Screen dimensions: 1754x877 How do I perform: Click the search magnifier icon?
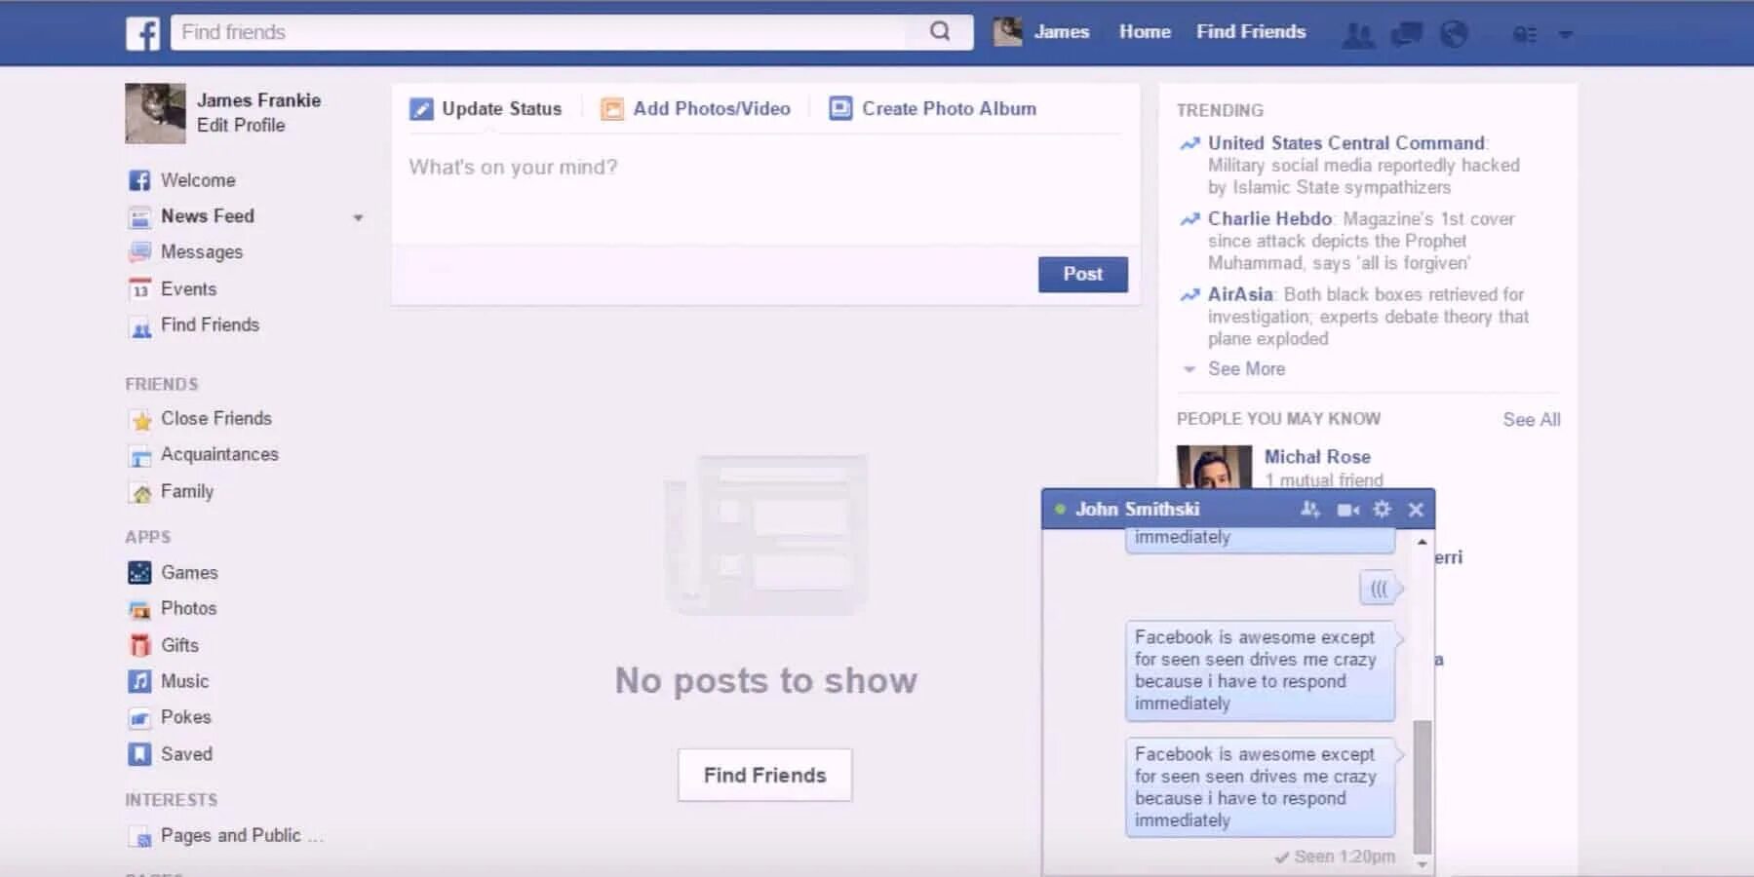(x=940, y=31)
